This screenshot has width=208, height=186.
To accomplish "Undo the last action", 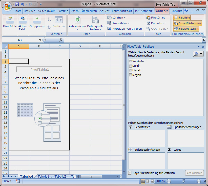I will [23, 5].
